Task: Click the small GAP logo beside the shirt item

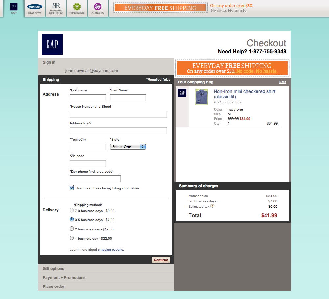Action: [182, 93]
